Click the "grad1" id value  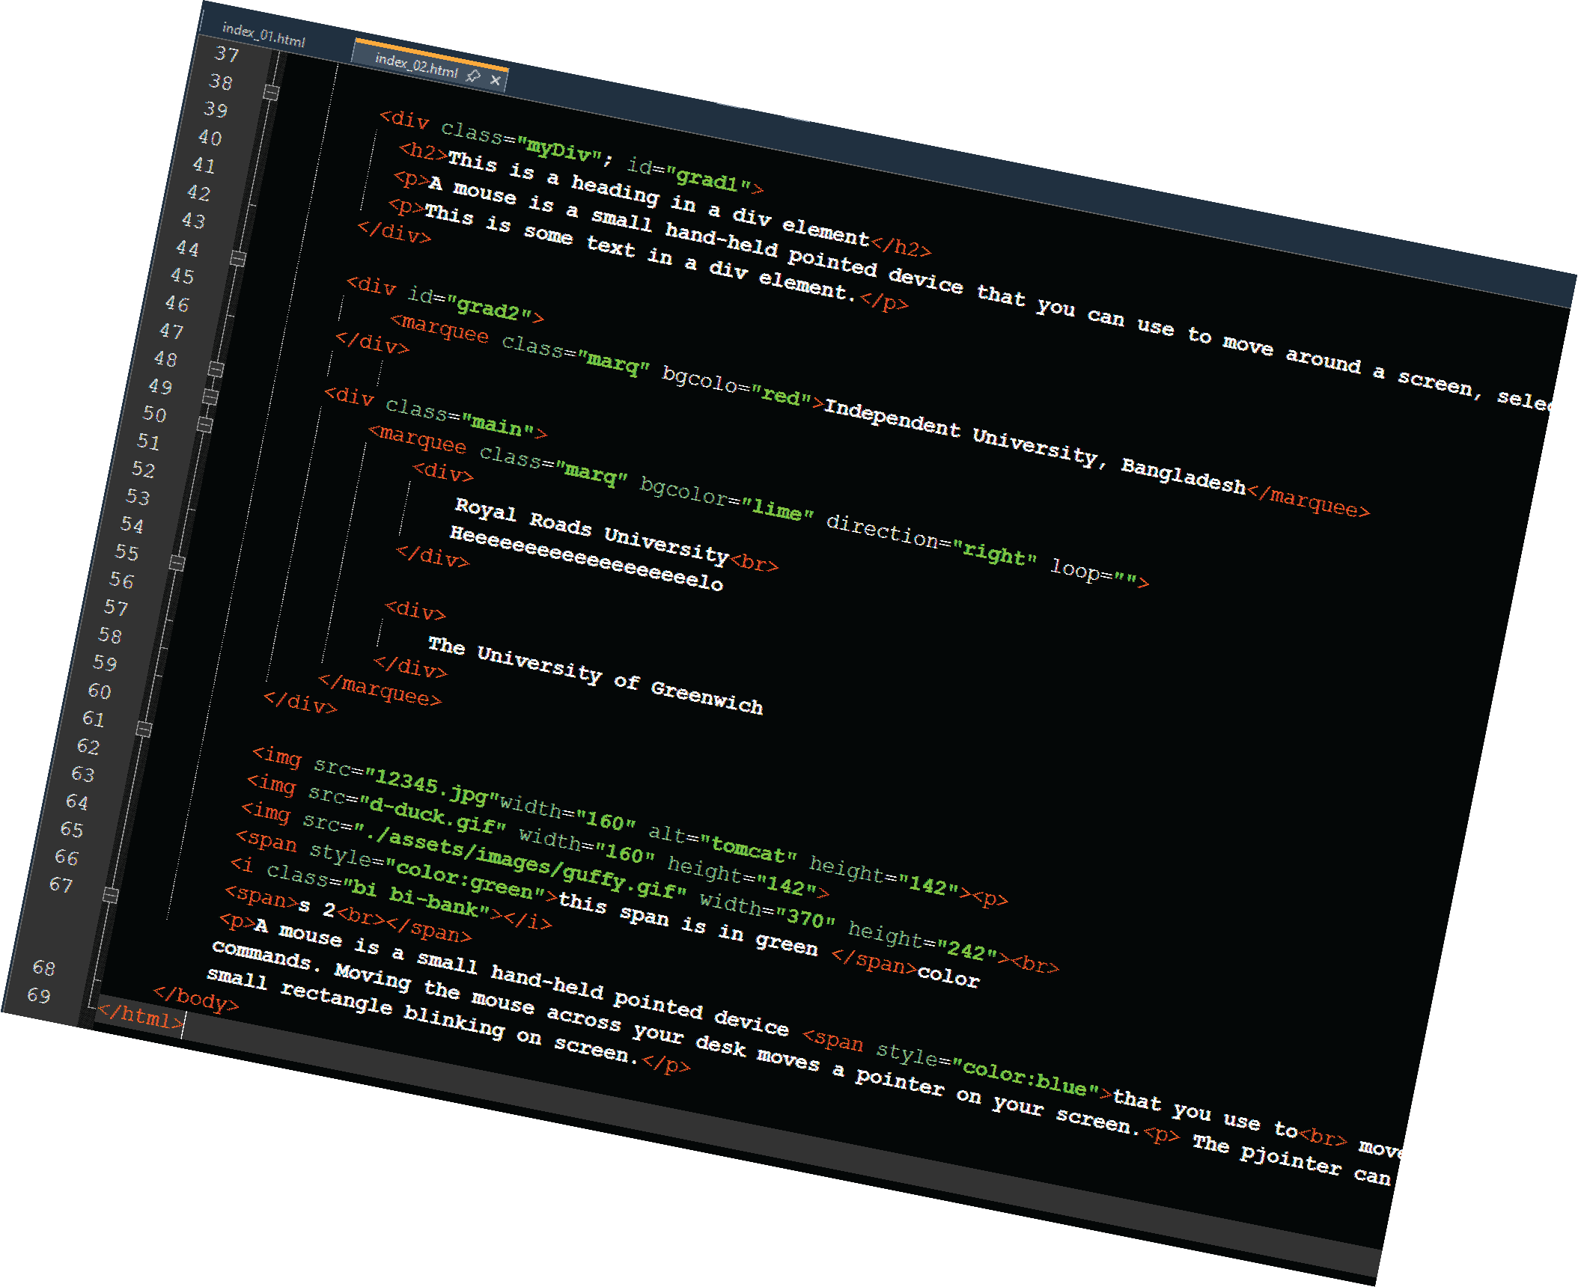pos(707,179)
